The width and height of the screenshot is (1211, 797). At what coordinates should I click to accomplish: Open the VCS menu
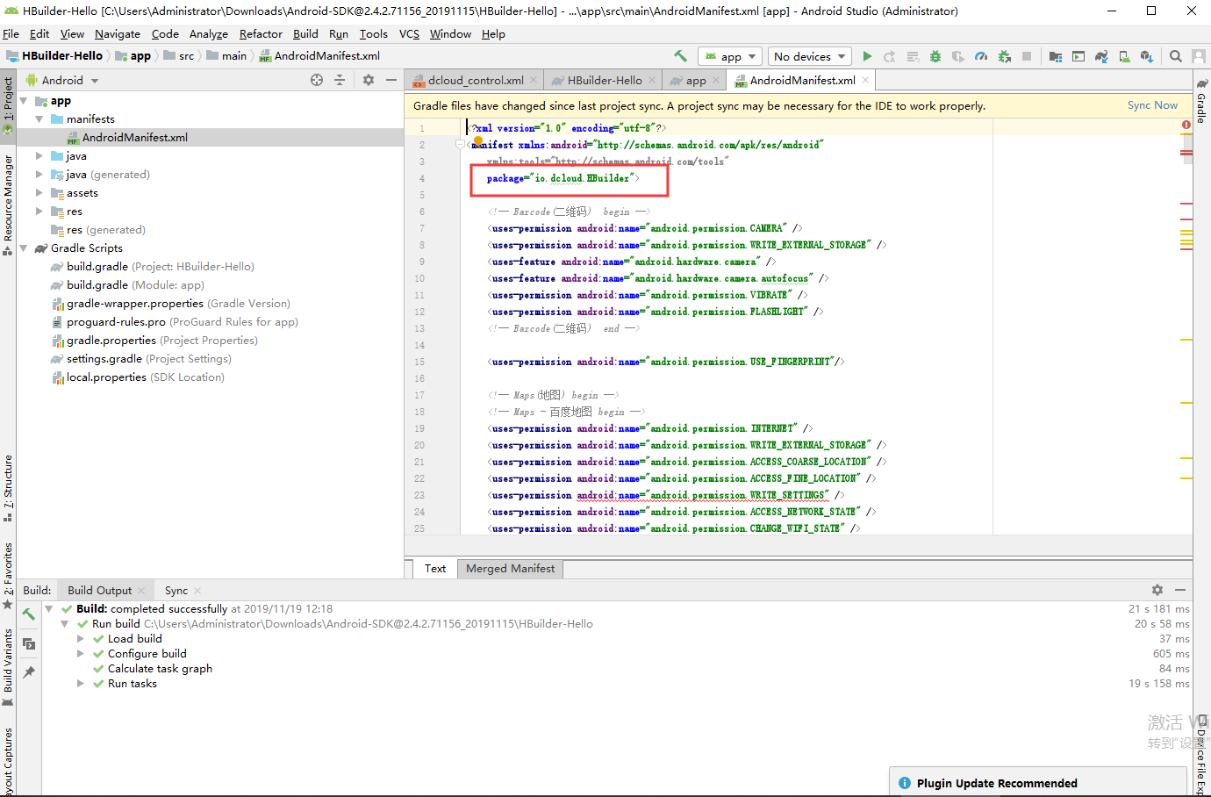[409, 34]
